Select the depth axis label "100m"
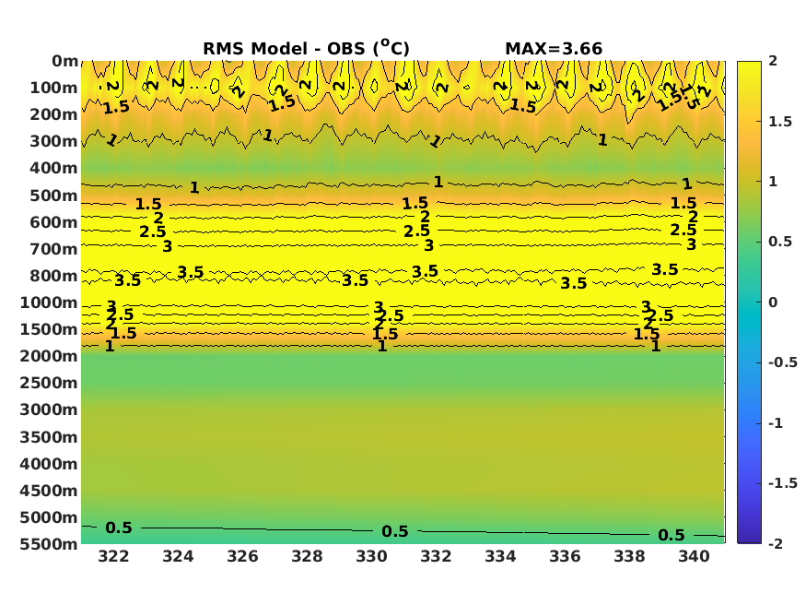806x605 pixels. (54, 88)
